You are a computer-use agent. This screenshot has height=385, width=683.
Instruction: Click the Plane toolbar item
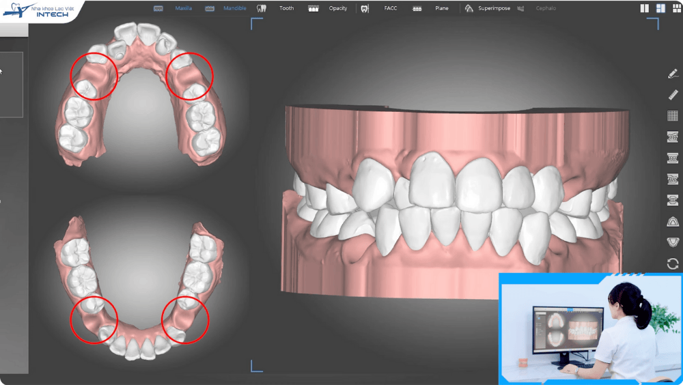(x=433, y=9)
